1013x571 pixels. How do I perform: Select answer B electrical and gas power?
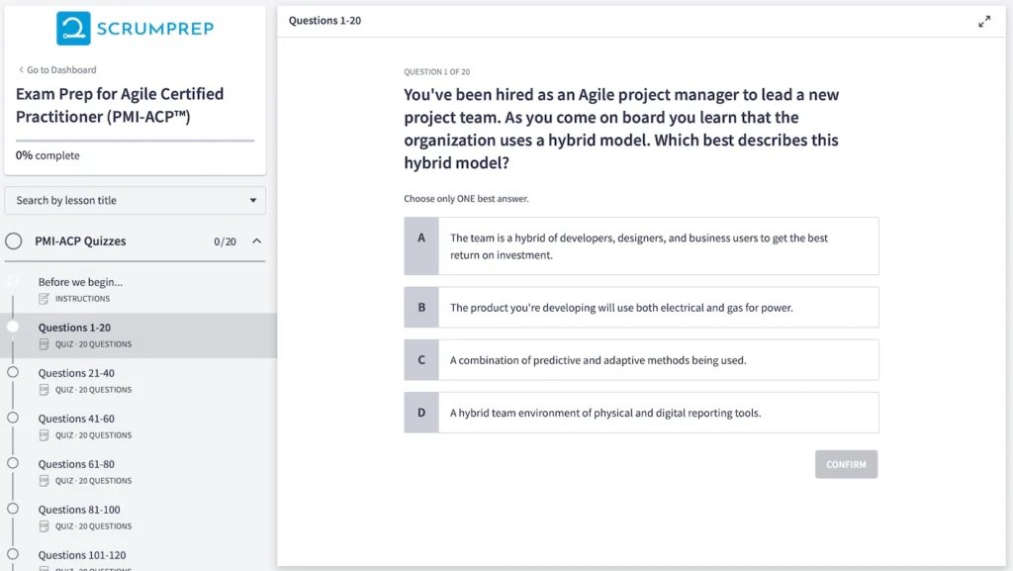click(x=641, y=308)
